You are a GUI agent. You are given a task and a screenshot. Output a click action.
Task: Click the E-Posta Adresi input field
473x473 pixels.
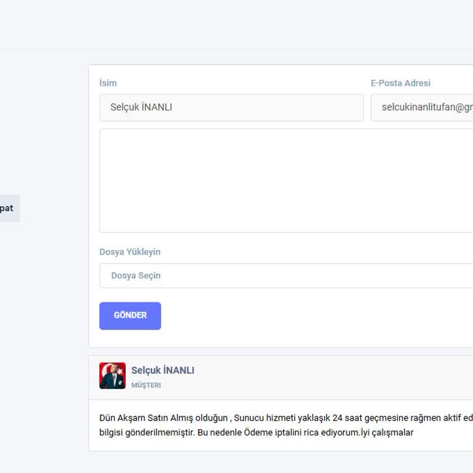(x=422, y=107)
